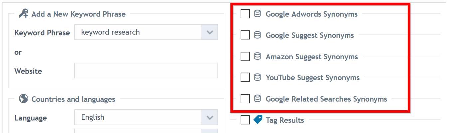Enable the Google Adwords Synonyms checkbox

[x=245, y=14]
